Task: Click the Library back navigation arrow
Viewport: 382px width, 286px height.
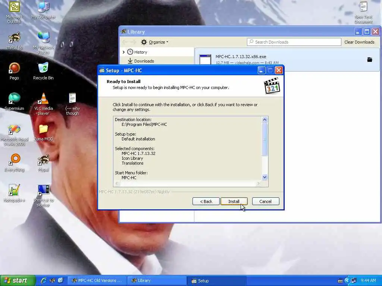Action: click(125, 42)
